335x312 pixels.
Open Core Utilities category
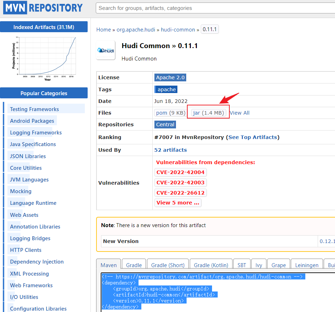(26, 168)
